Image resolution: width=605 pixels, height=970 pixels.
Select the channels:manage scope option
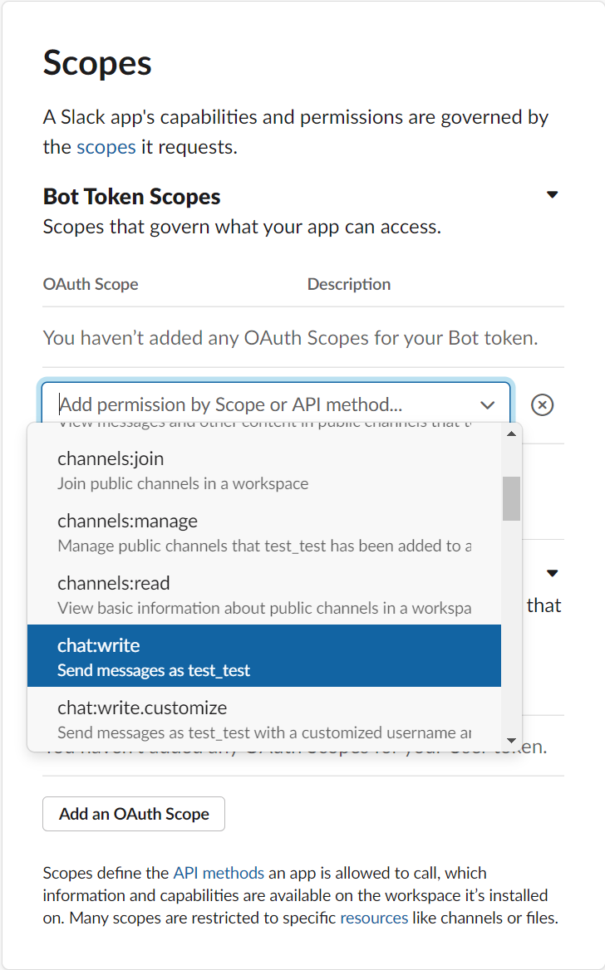click(x=263, y=532)
